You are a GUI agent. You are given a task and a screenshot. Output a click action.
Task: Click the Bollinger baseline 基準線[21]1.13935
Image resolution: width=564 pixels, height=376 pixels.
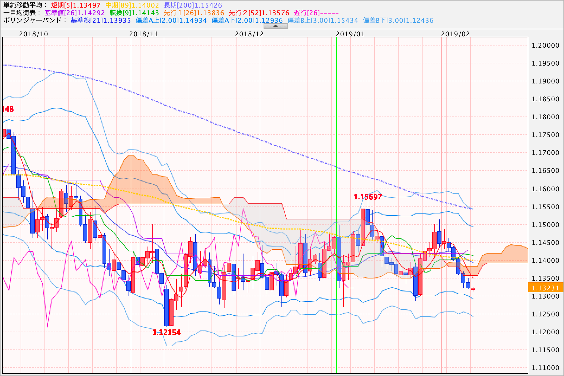pyautogui.click(x=101, y=20)
